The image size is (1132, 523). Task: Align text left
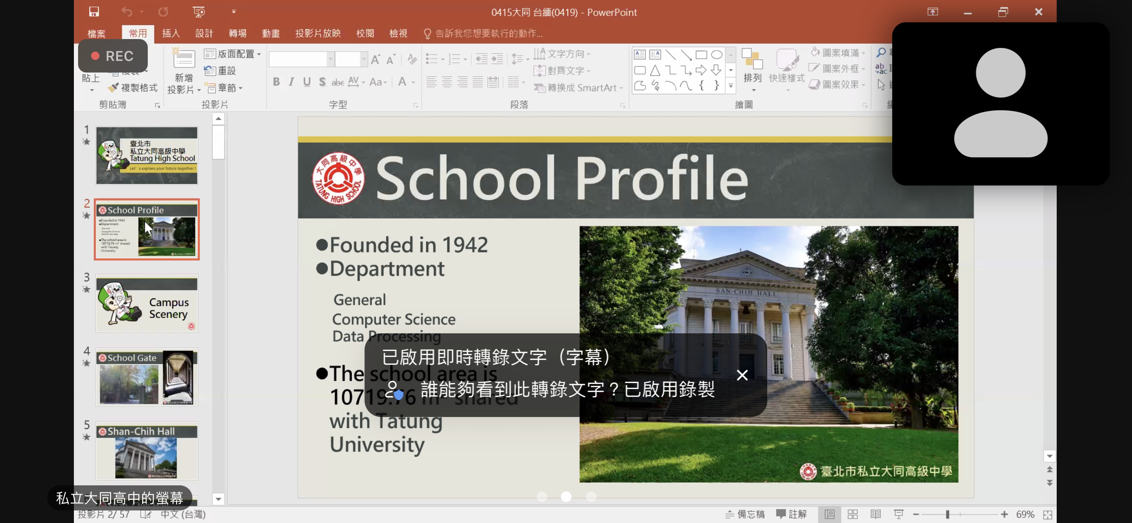(x=431, y=82)
